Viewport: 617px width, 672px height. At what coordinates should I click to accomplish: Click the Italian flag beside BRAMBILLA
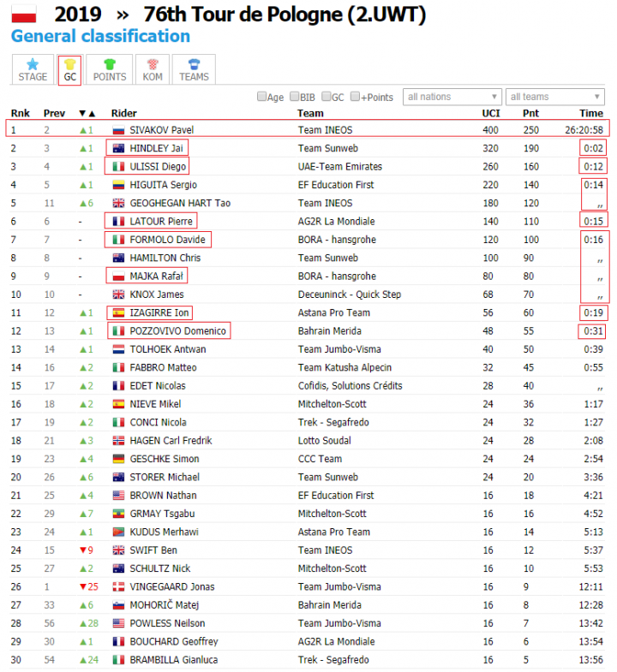tap(118, 659)
